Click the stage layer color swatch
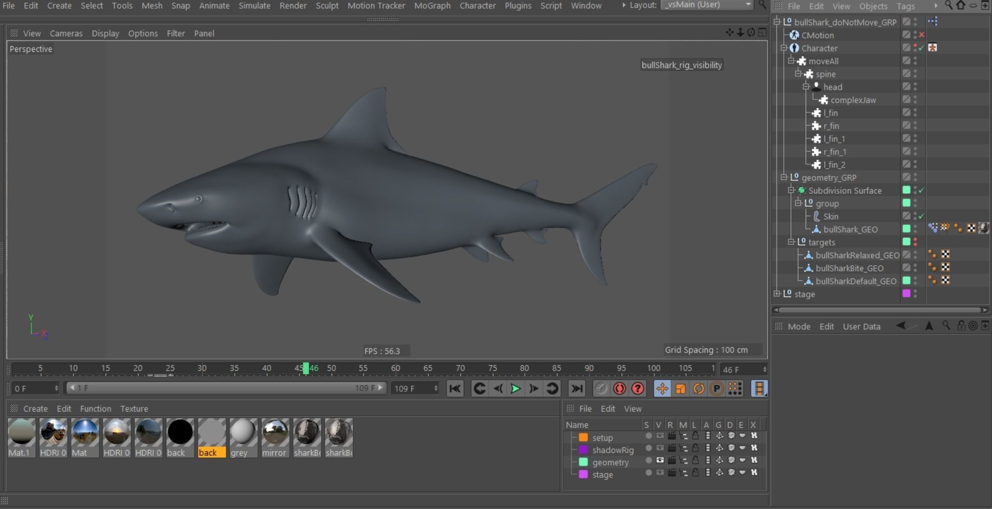Image resolution: width=992 pixels, height=509 pixels. [583, 475]
